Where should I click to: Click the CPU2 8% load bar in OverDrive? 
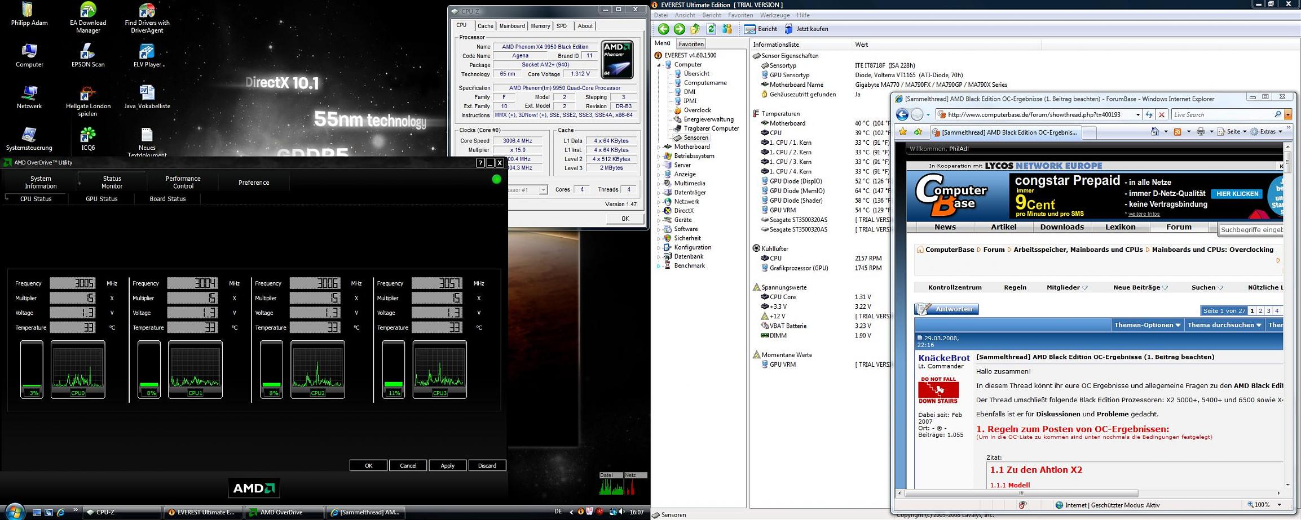[271, 369]
